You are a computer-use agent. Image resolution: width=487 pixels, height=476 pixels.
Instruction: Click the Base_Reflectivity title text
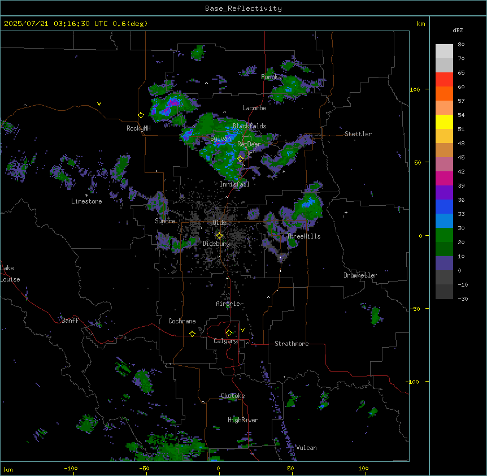point(244,8)
